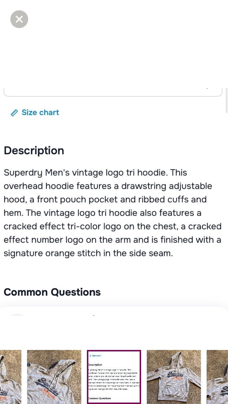Click the Description heading

coord(34,150)
